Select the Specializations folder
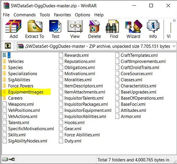 (x=20, y=73)
